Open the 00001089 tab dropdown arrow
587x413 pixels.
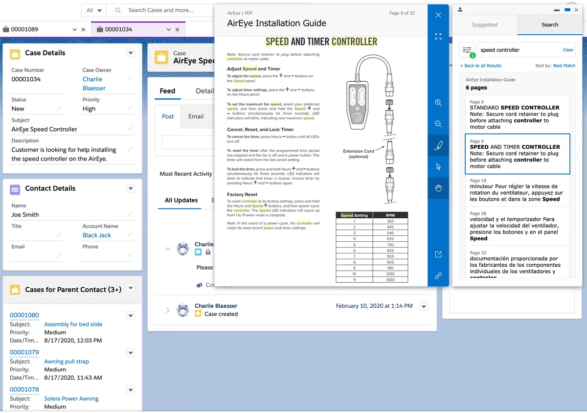[x=74, y=29]
